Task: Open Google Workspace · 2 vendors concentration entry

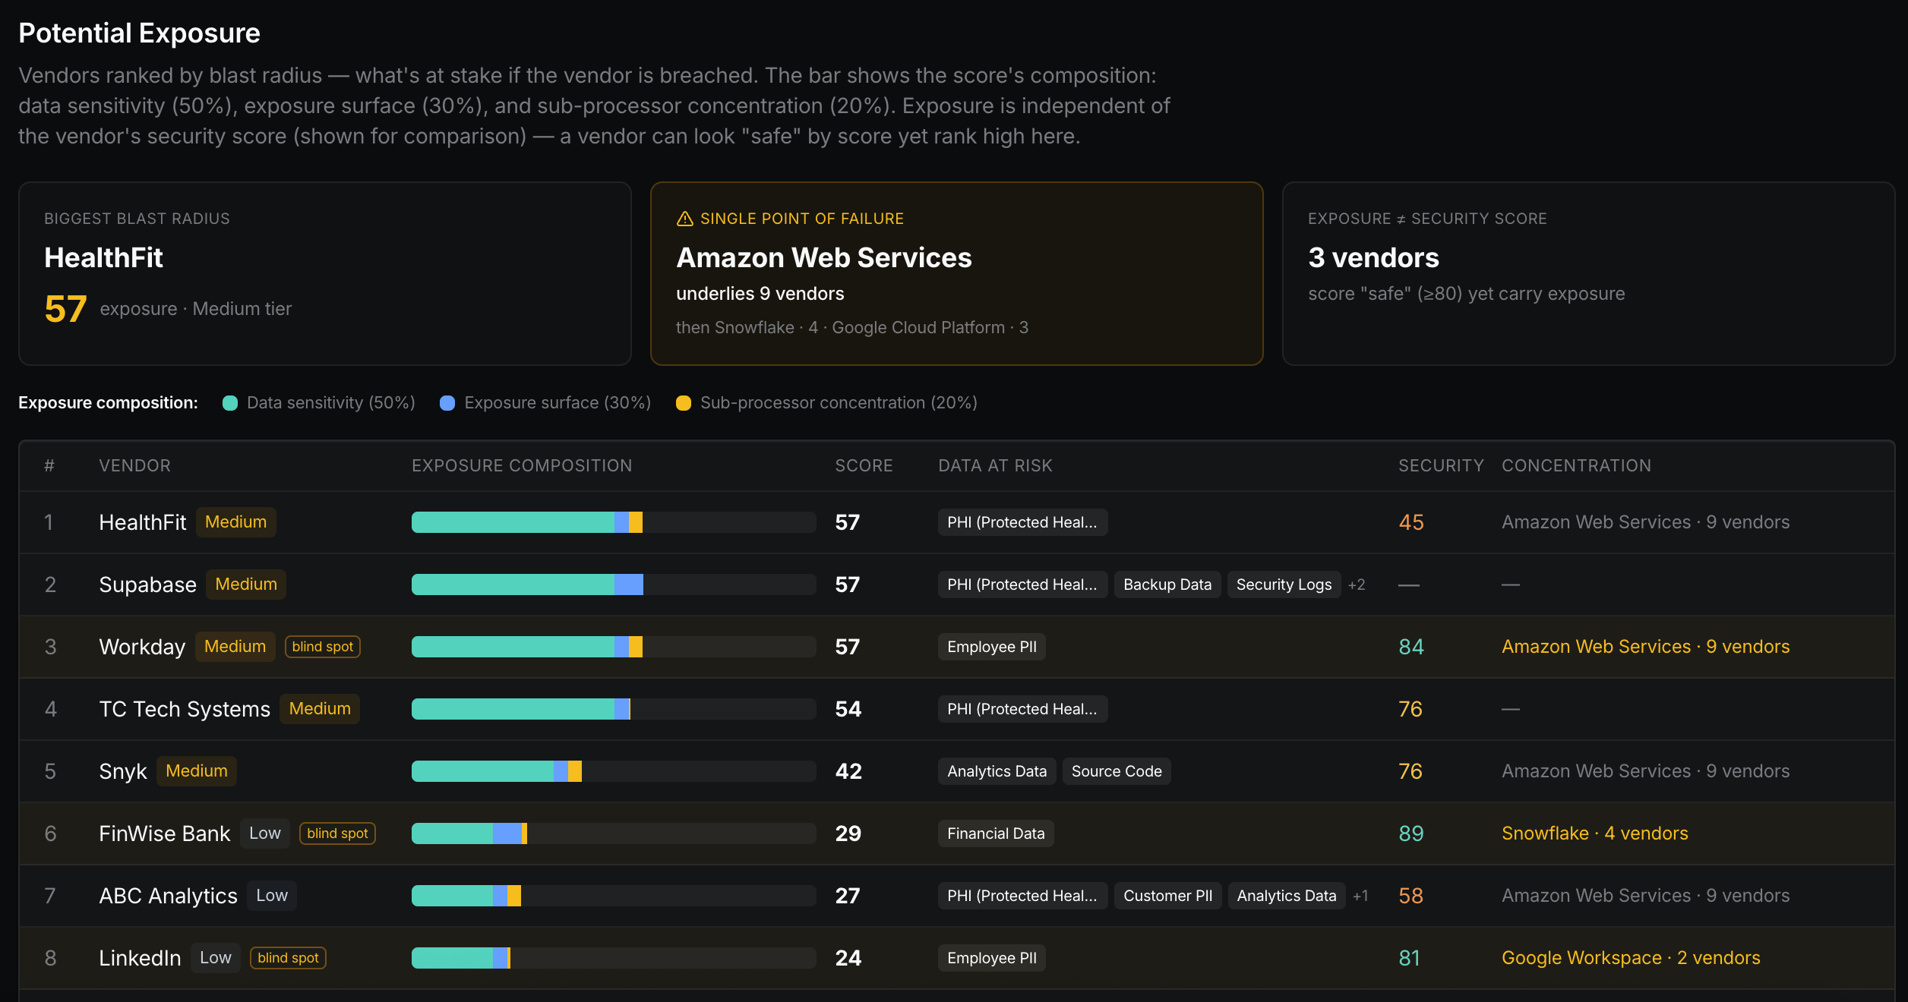Action: pyautogui.click(x=1631, y=958)
